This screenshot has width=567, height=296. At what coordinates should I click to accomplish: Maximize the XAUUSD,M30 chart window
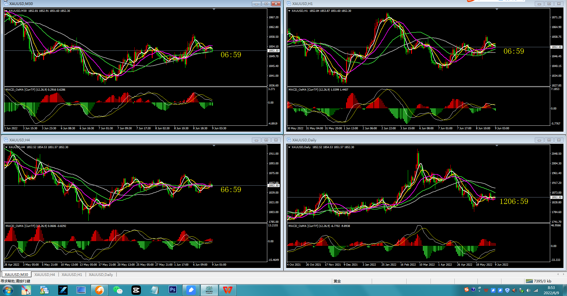[x=266, y=4]
